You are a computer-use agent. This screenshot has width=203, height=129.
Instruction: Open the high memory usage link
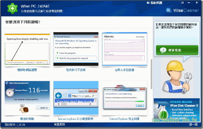pyautogui.click(x=124, y=70)
